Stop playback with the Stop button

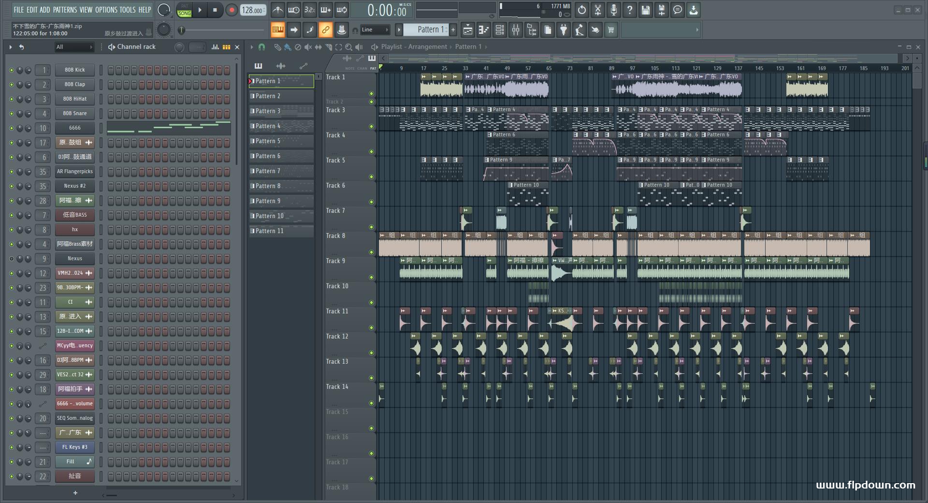click(x=215, y=10)
